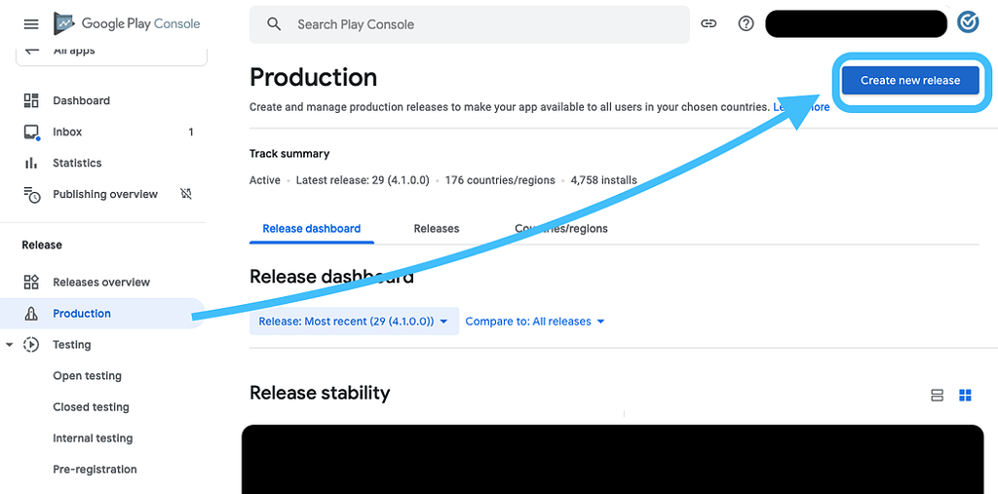Open the help question mark icon
Image resolution: width=998 pixels, height=494 pixels.
click(x=746, y=23)
